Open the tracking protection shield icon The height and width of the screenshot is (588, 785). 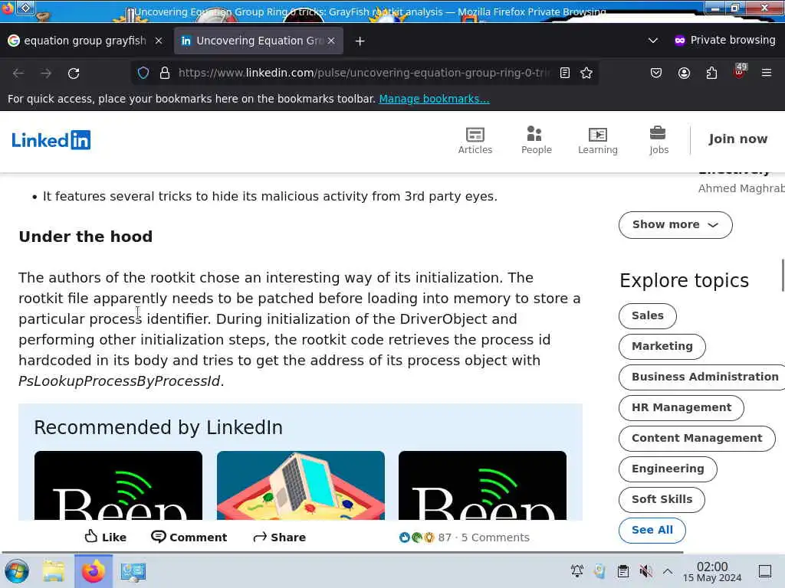pos(143,73)
